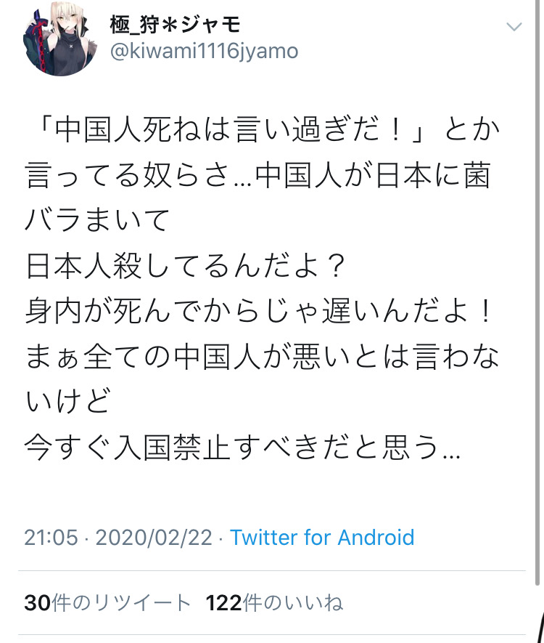
Task: View the 30件のリツイート list
Action: tap(107, 603)
